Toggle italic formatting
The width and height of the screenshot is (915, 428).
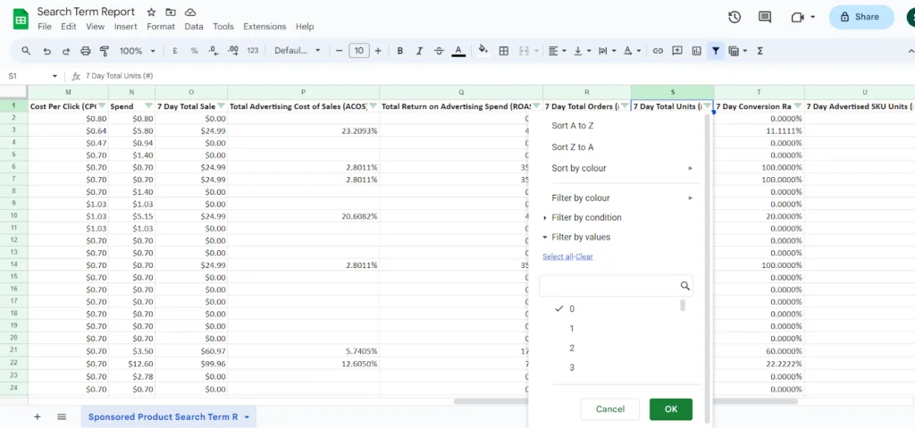pyautogui.click(x=419, y=51)
